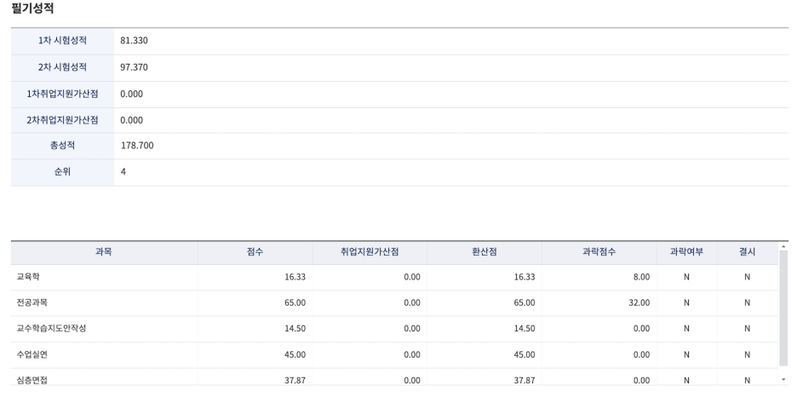Click the scroll down arrow of the table

[783, 380]
